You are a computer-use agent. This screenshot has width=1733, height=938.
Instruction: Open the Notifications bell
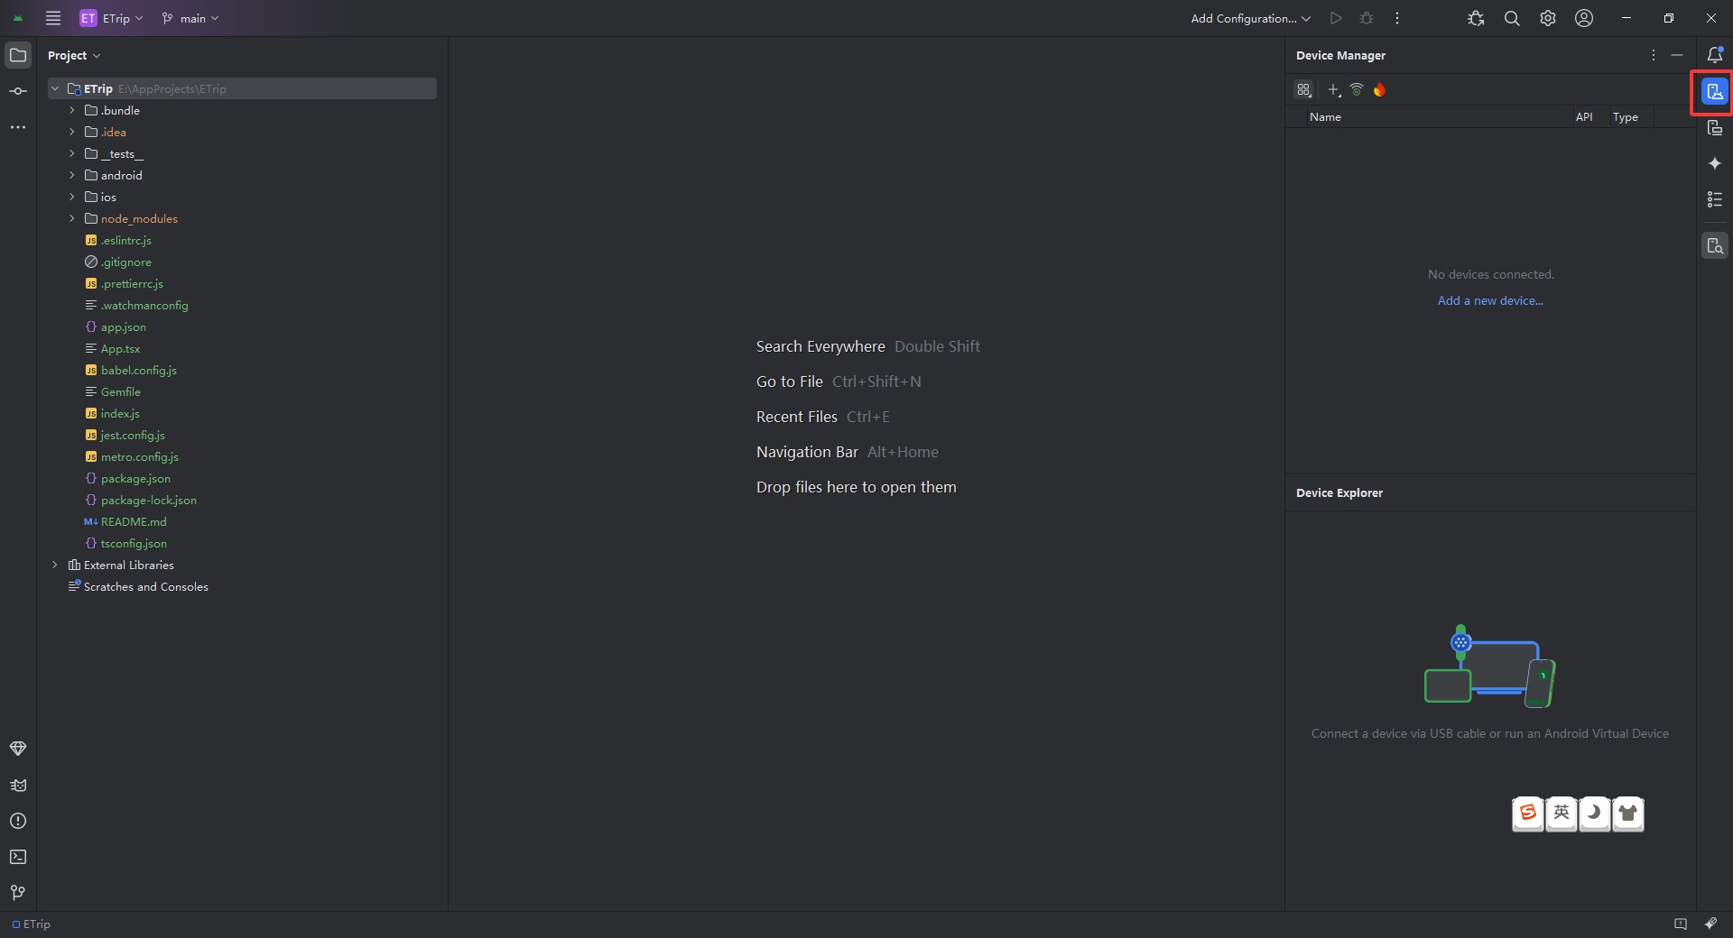pyautogui.click(x=1715, y=55)
